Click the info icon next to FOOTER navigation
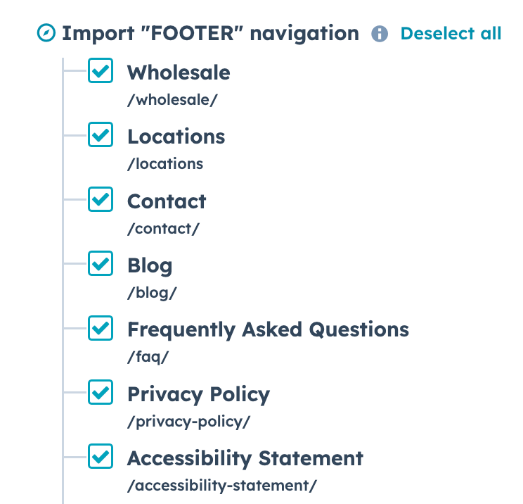 click(380, 34)
